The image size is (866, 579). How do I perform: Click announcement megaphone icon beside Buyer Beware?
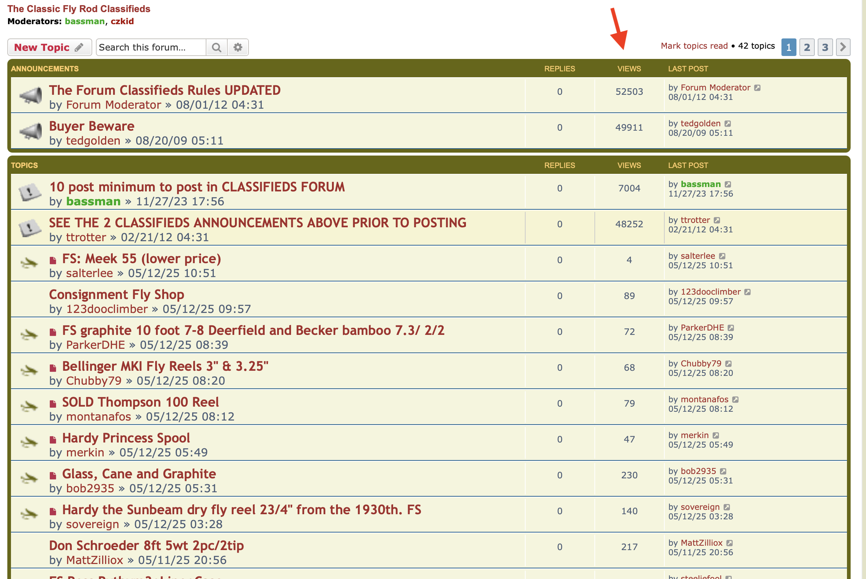click(30, 131)
